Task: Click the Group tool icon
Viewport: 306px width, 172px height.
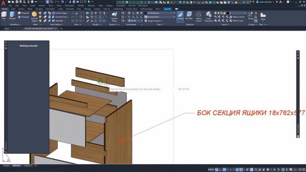Action: pos(251,16)
